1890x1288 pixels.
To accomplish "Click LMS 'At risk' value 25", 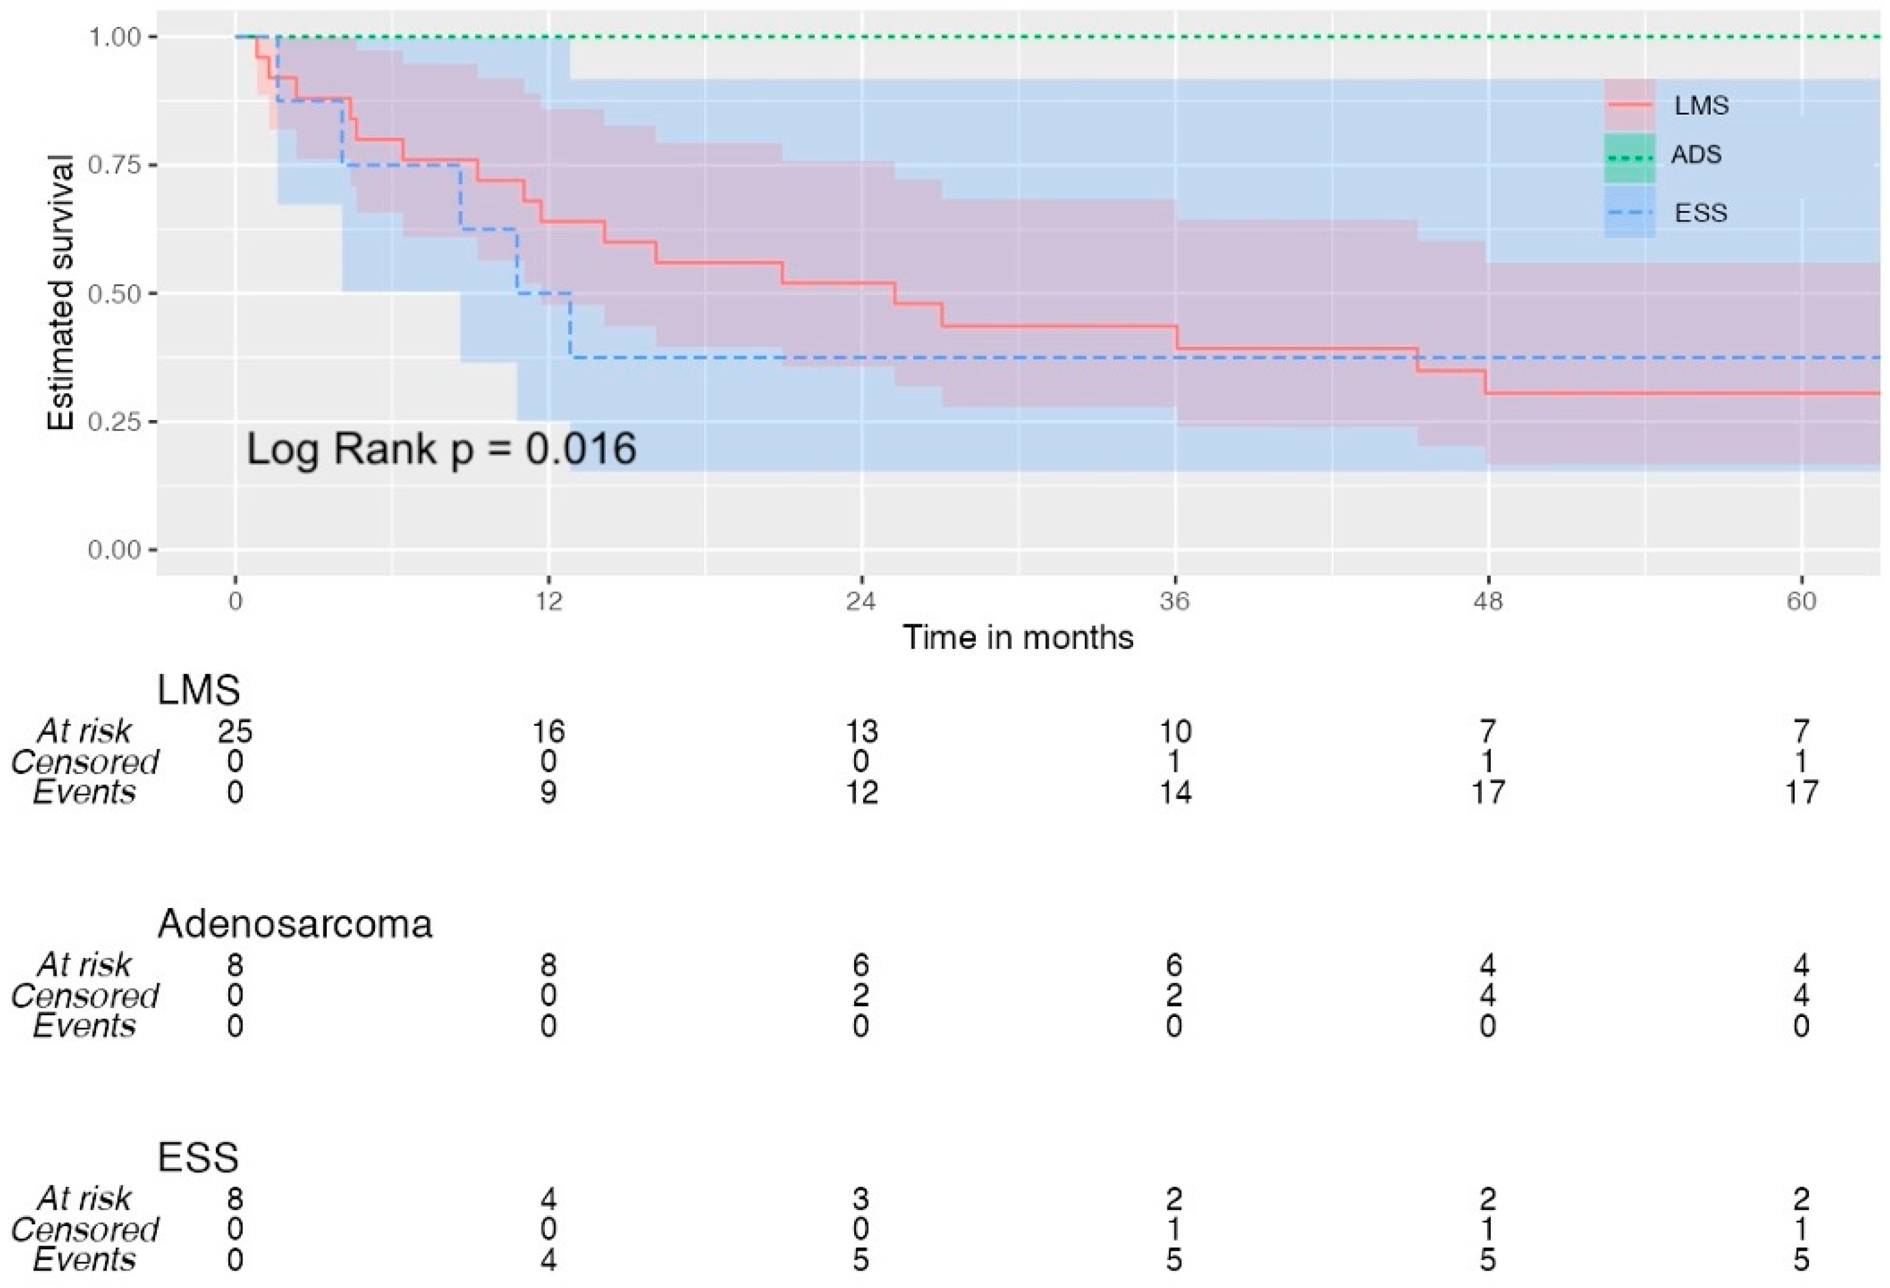I will click(234, 732).
